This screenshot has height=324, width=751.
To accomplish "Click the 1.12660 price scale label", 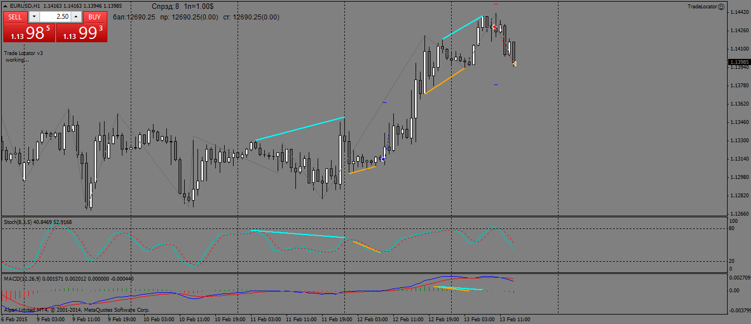I will [x=739, y=214].
